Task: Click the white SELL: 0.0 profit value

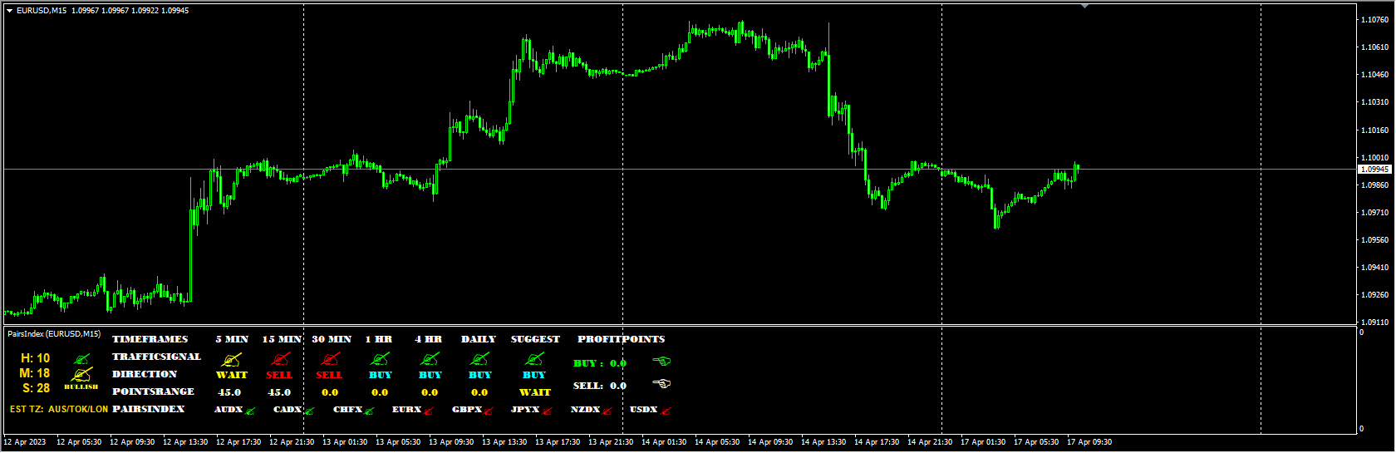Action: coord(600,386)
